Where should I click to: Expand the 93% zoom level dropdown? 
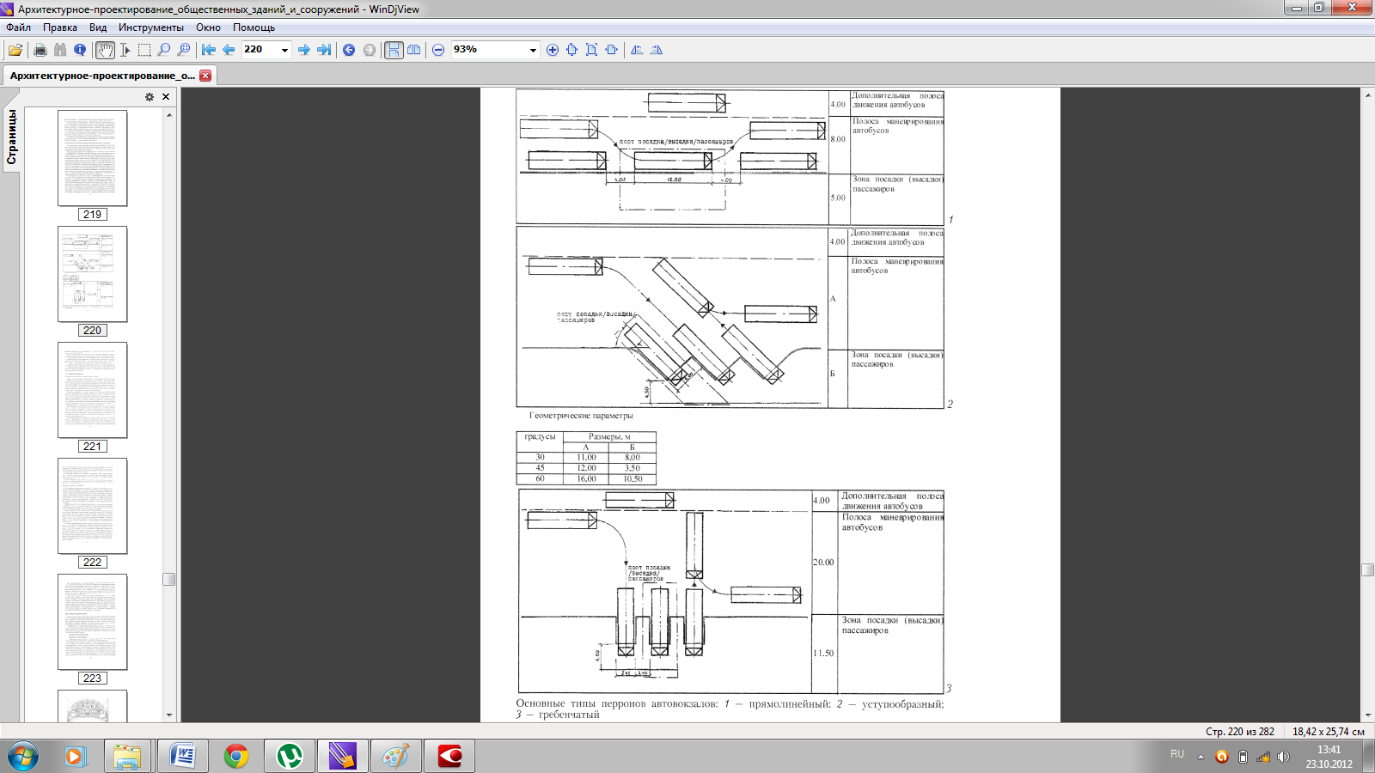pos(533,50)
